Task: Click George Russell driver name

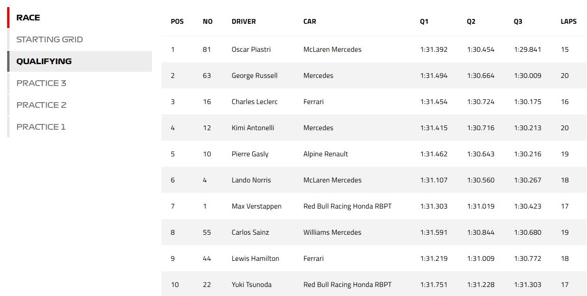Action: tap(254, 76)
